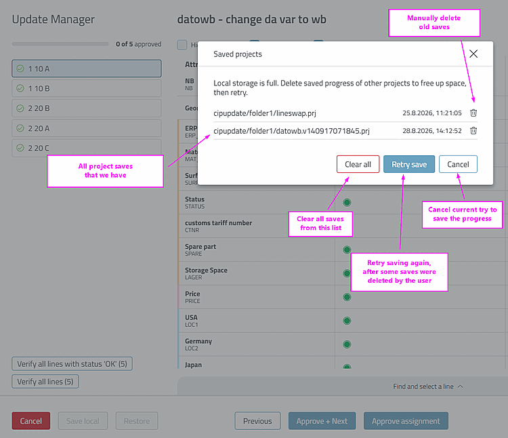
Task: Select line 2 20 C in list
Action: click(87, 148)
